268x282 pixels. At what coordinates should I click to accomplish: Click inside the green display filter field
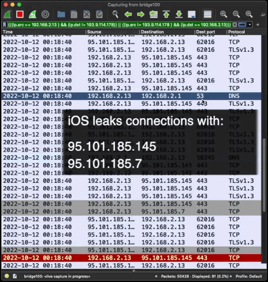(x=119, y=25)
